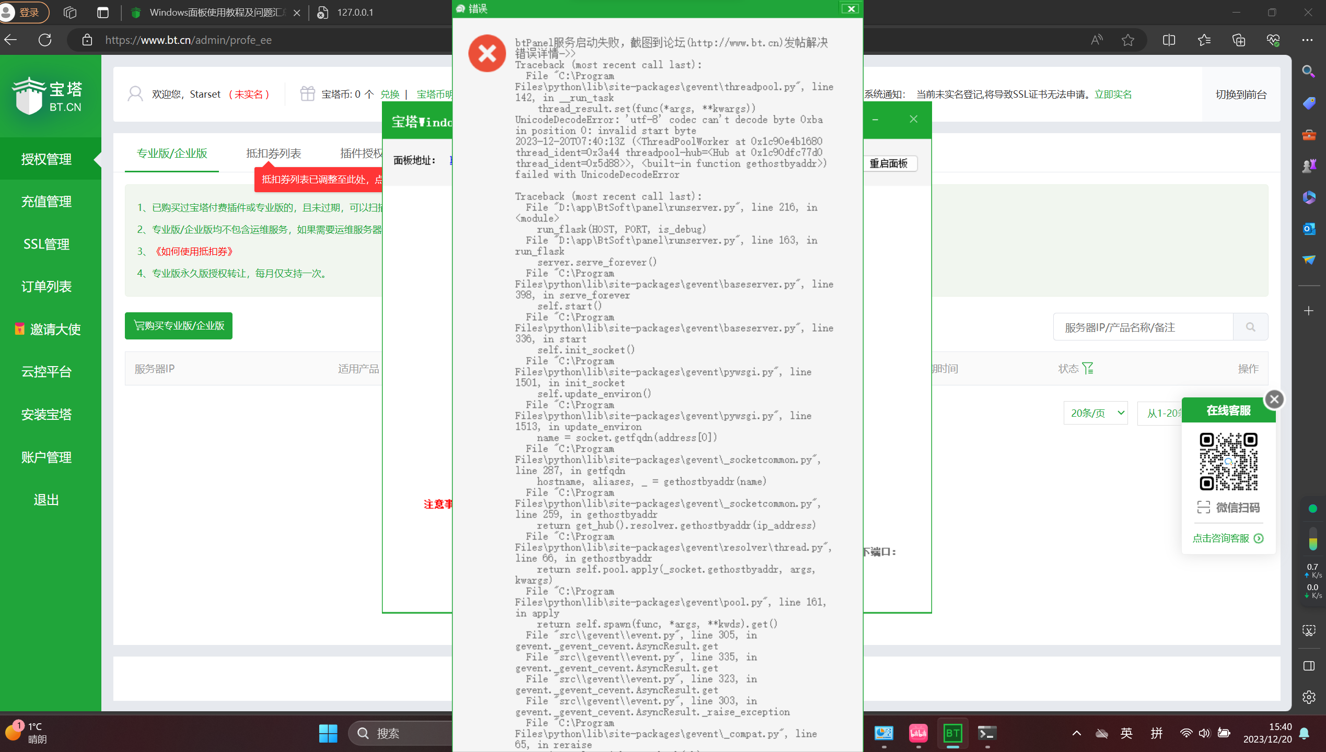This screenshot has width=1326, height=752.
Task: Show hidden tray icons chevron
Action: tap(1077, 733)
